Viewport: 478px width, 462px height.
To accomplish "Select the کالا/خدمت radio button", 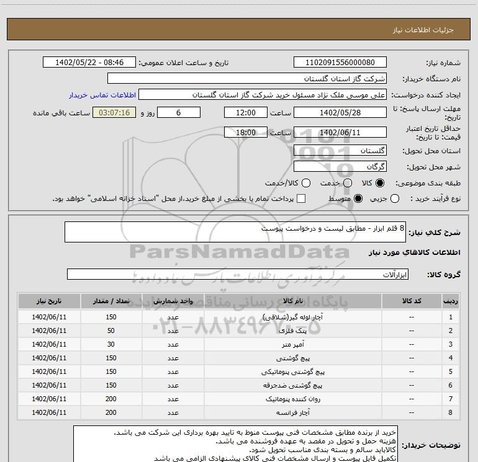I will (x=306, y=183).
